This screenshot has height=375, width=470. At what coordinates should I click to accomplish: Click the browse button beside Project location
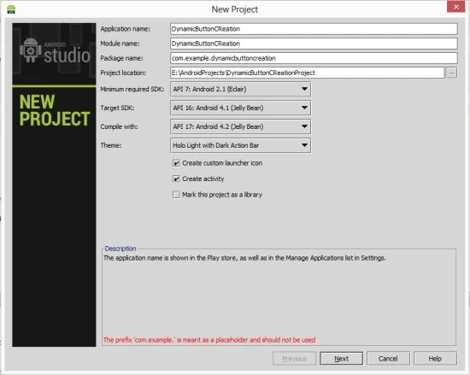[x=451, y=73]
